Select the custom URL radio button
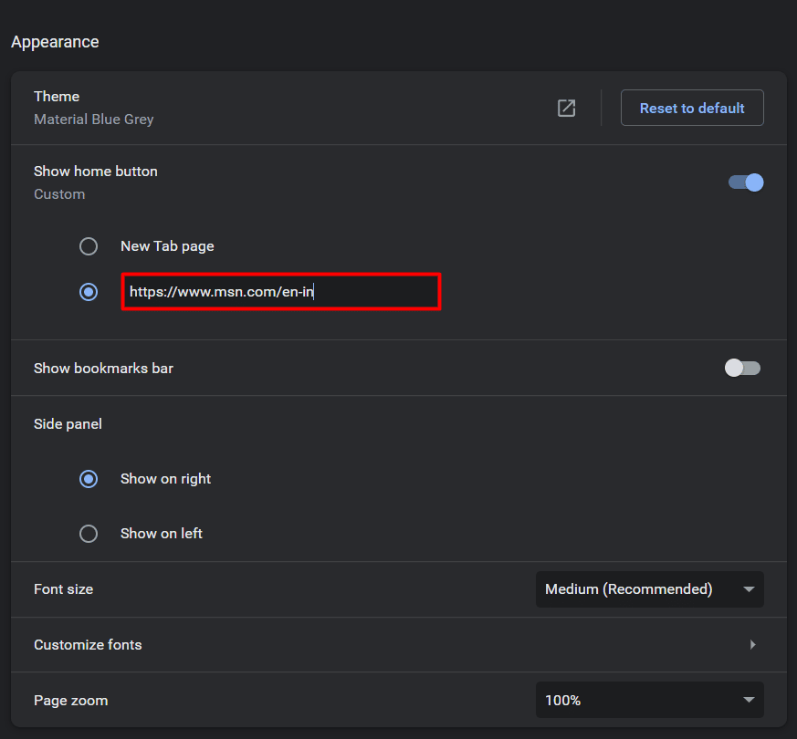 (89, 292)
